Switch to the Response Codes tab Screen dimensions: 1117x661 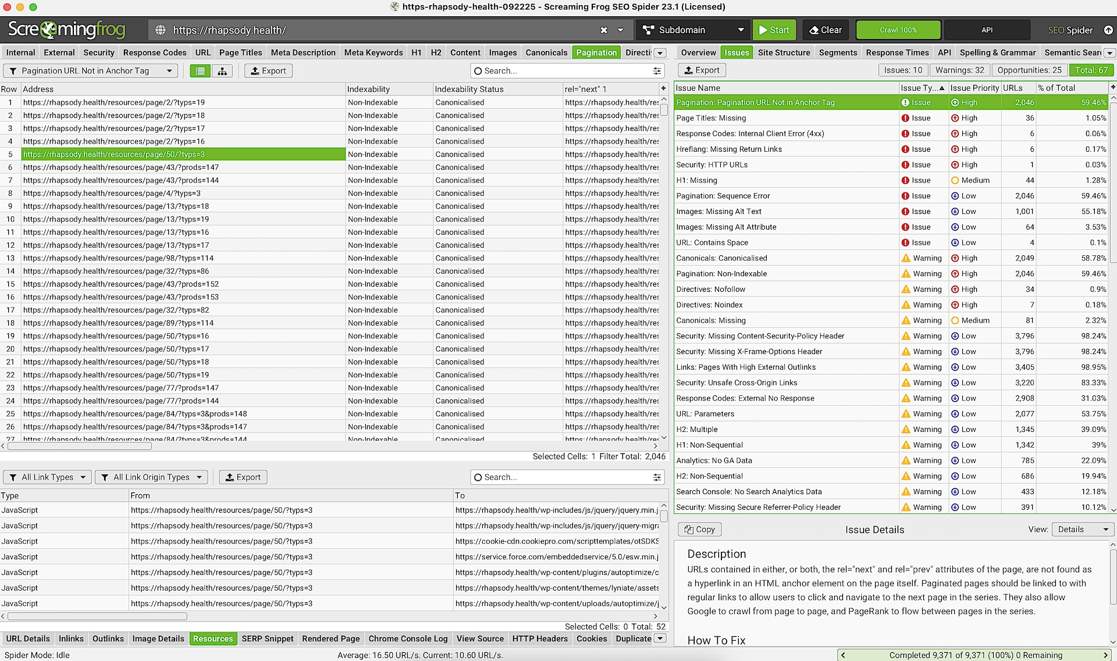click(155, 52)
